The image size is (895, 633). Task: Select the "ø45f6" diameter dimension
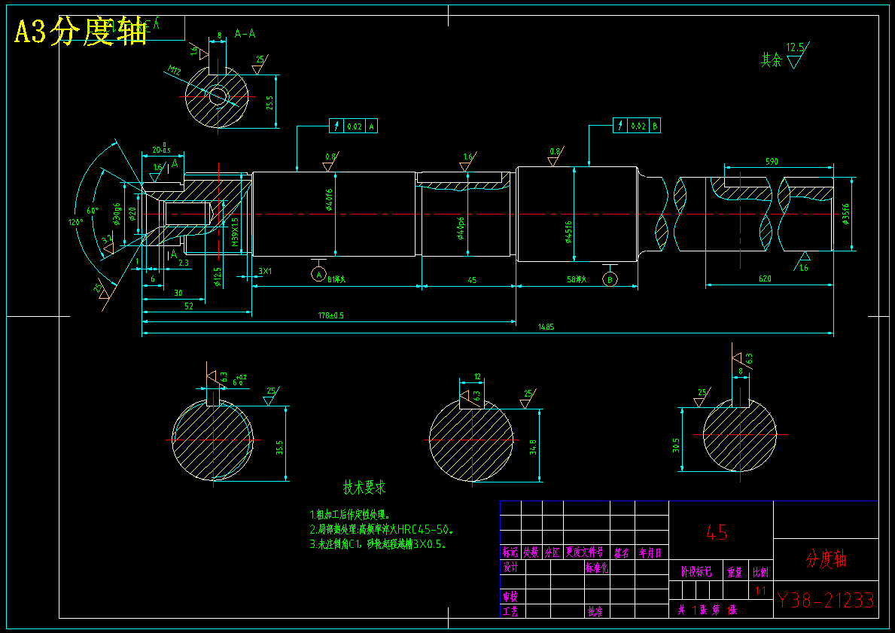click(x=568, y=233)
